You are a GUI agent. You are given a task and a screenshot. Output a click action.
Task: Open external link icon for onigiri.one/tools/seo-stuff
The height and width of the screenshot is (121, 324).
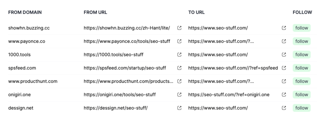point(179,95)
